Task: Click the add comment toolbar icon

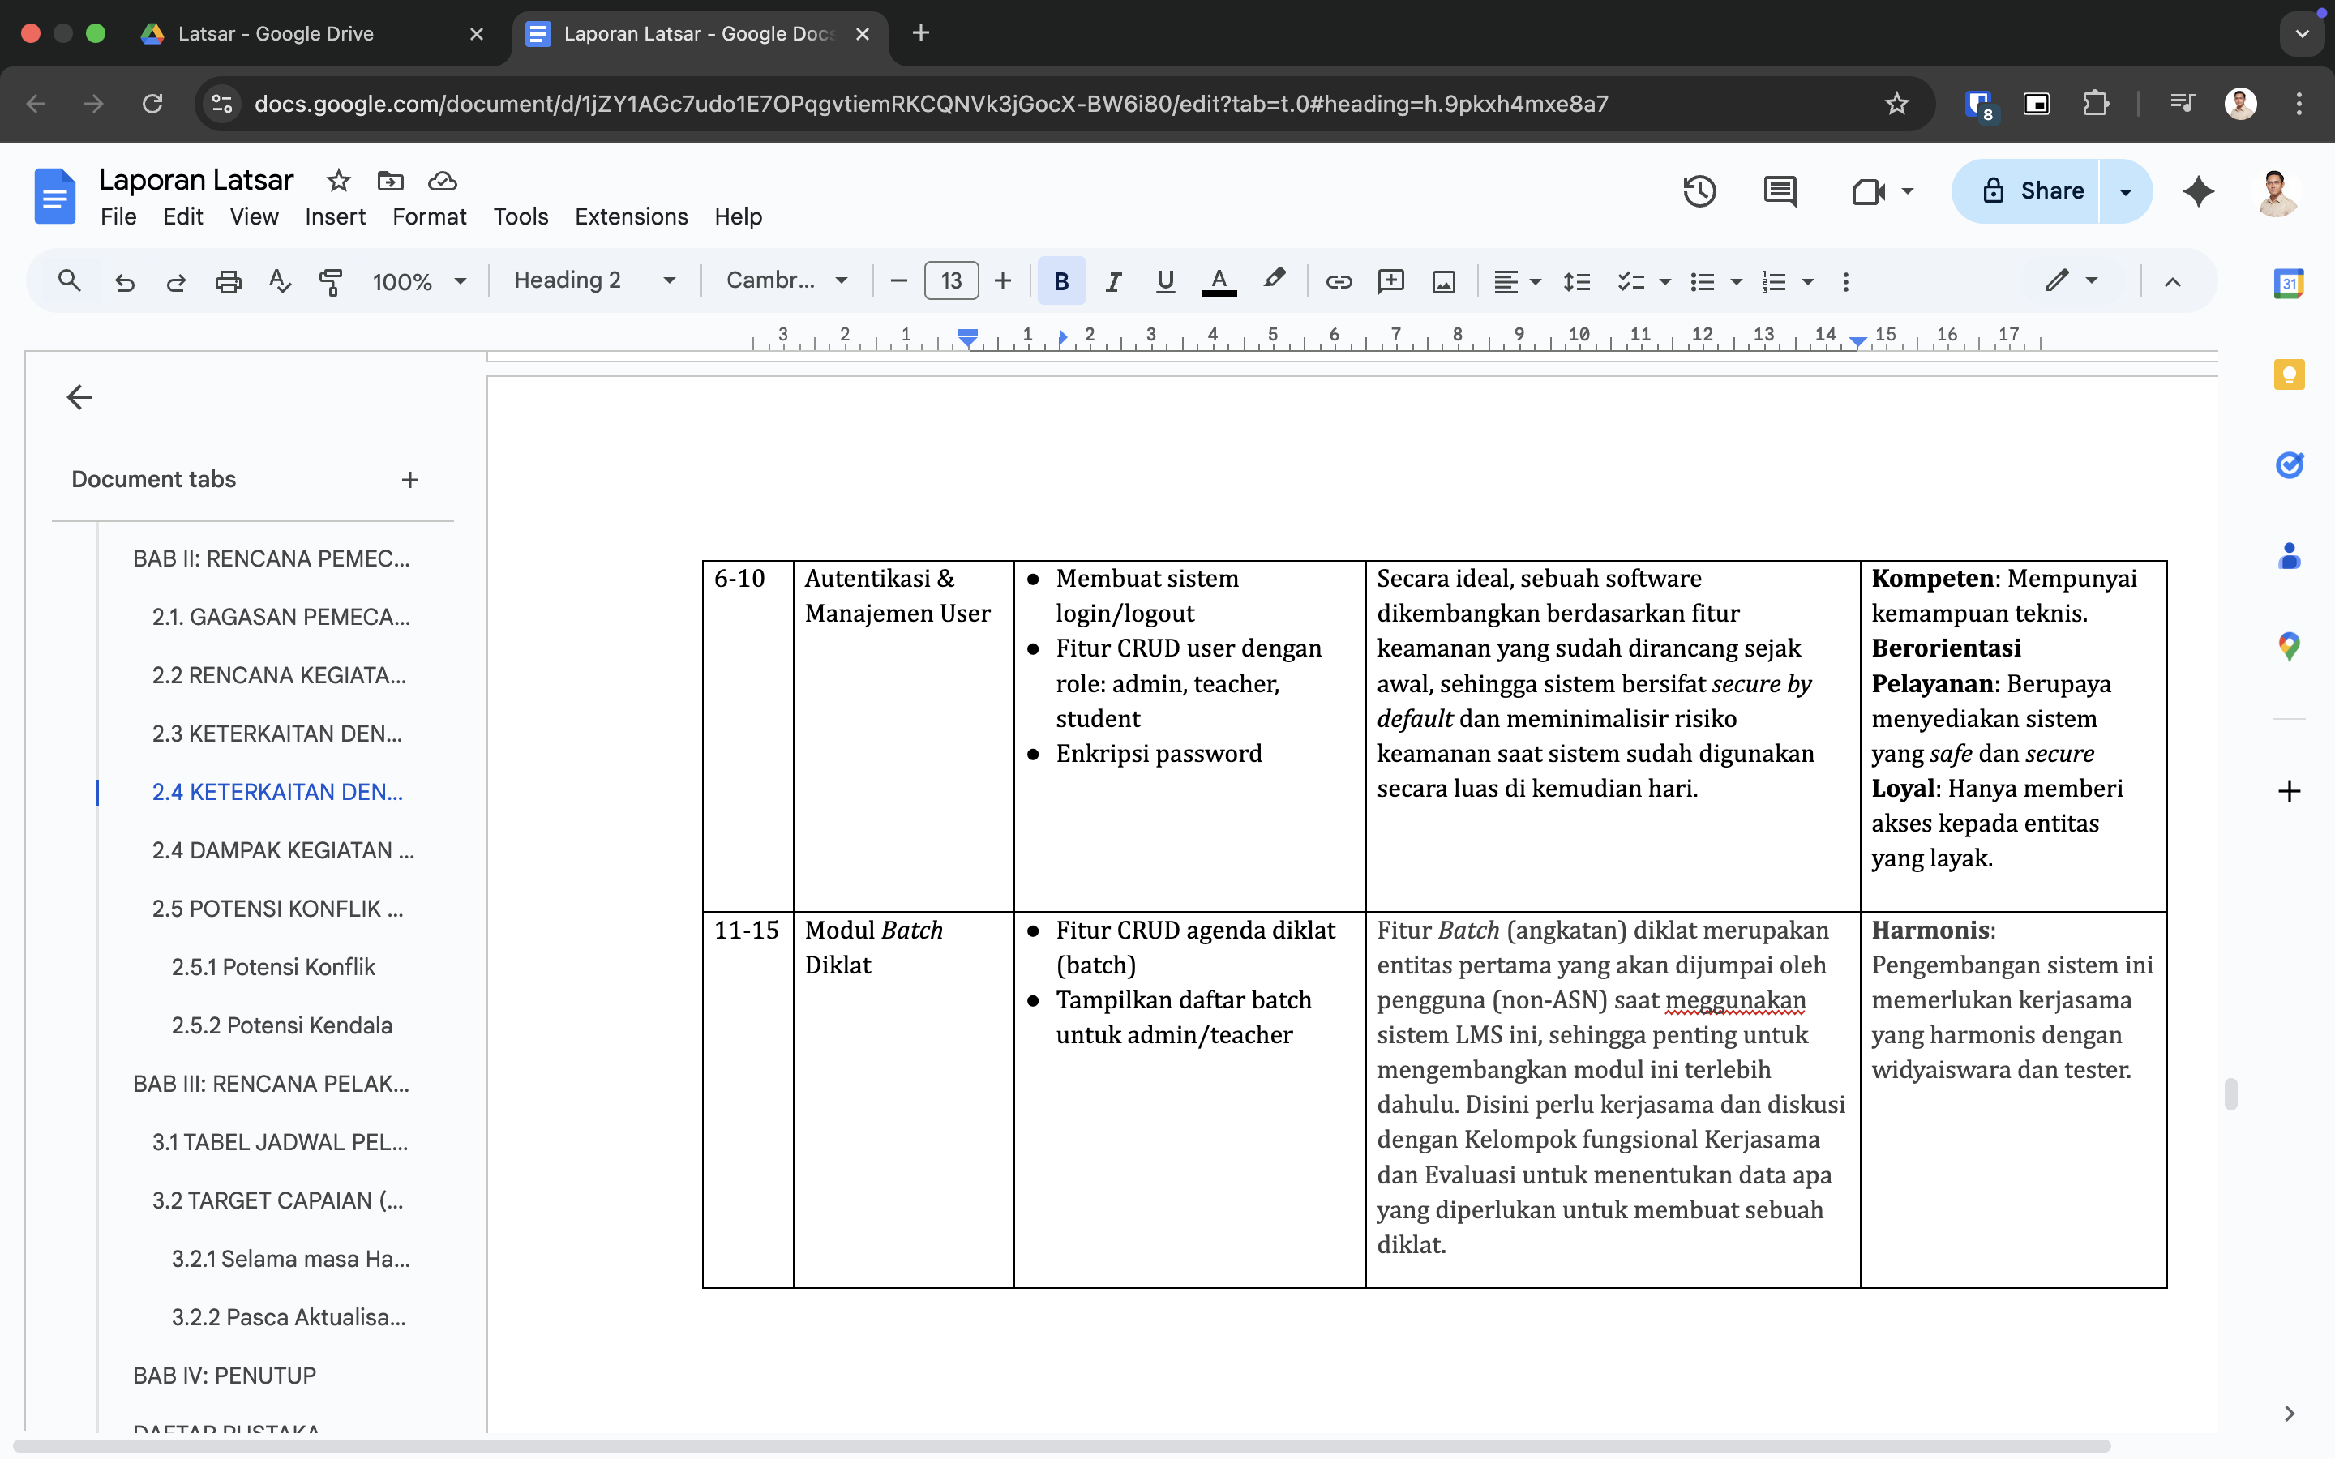Action: tap(1390, 282)
